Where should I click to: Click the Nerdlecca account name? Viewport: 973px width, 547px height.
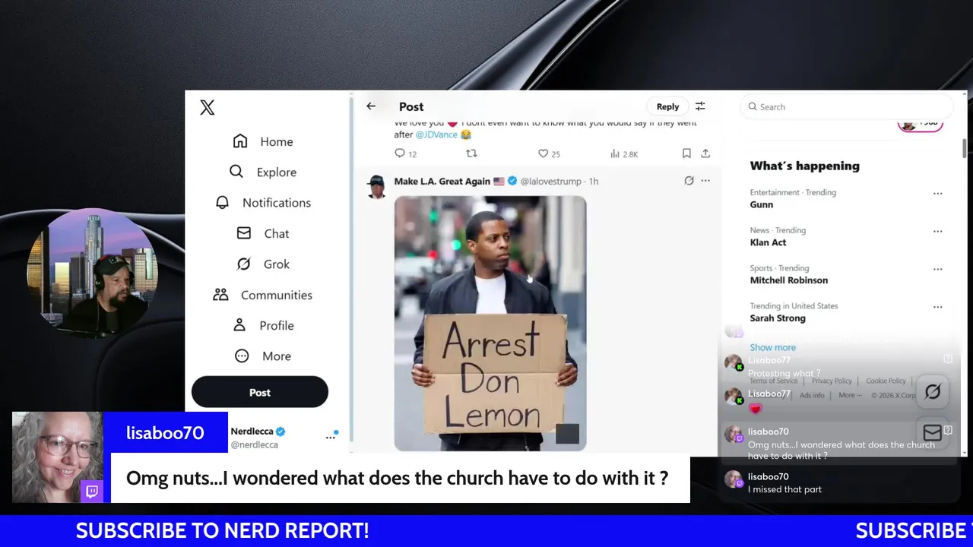click(252, 432)
